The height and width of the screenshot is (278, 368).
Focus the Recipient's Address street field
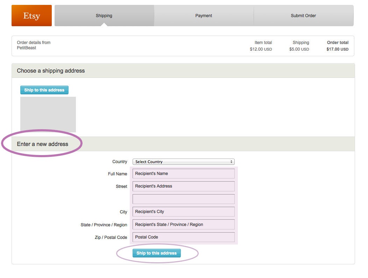click(x=184, y=186)
